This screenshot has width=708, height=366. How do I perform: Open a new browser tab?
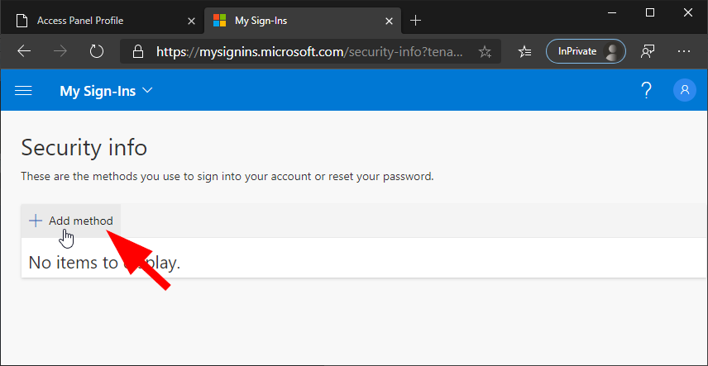pos(415,19)
